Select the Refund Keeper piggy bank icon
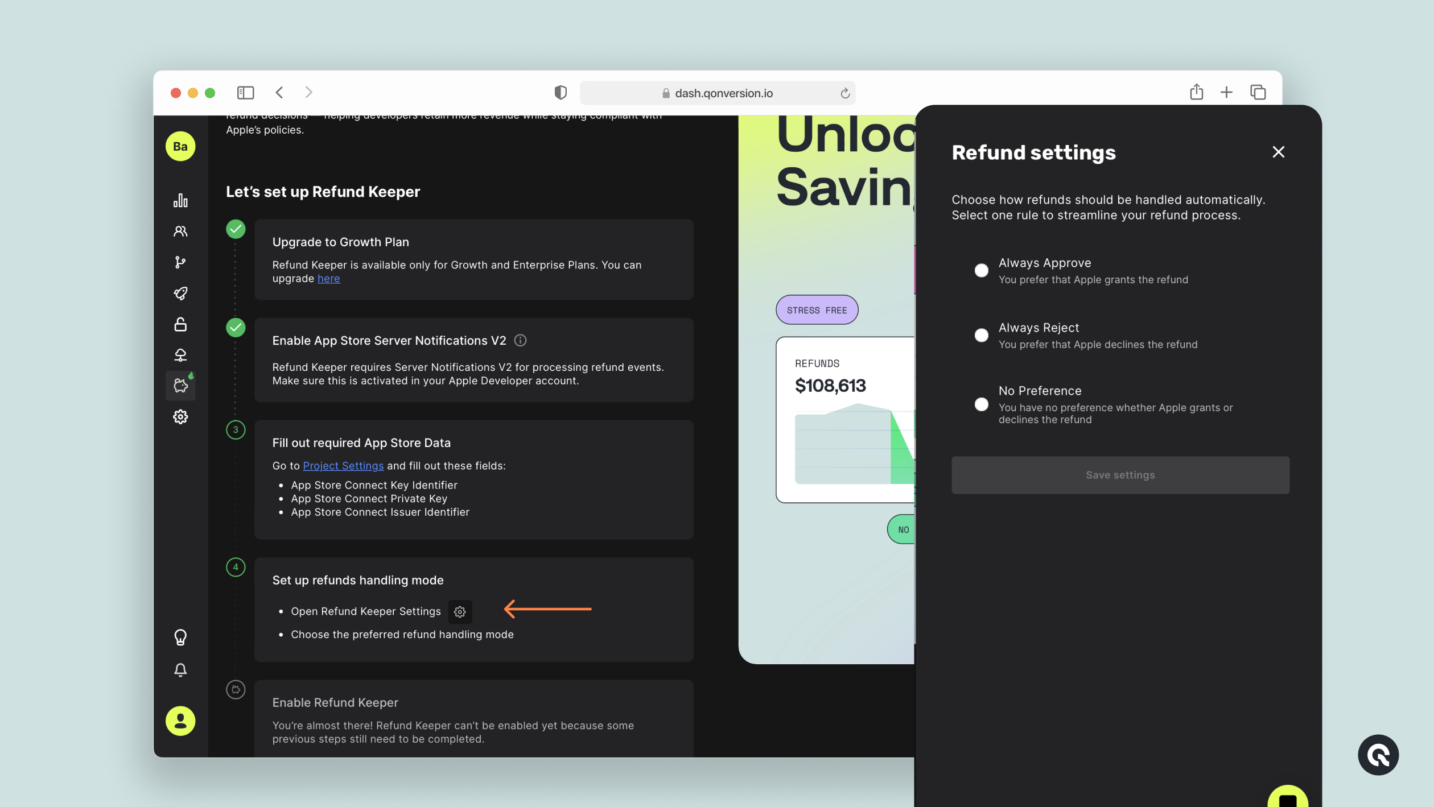 (180, 386)
